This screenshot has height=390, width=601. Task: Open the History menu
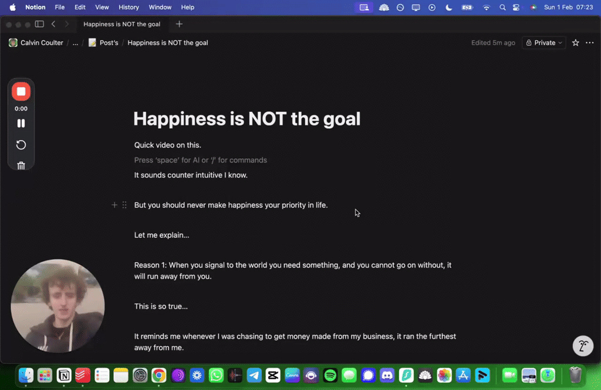pyautogui.click(x=129, y=8)
